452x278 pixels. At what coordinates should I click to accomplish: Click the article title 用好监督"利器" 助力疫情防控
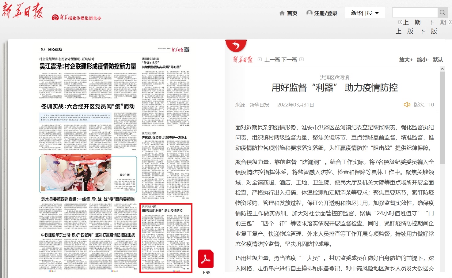tap(335, 88)
